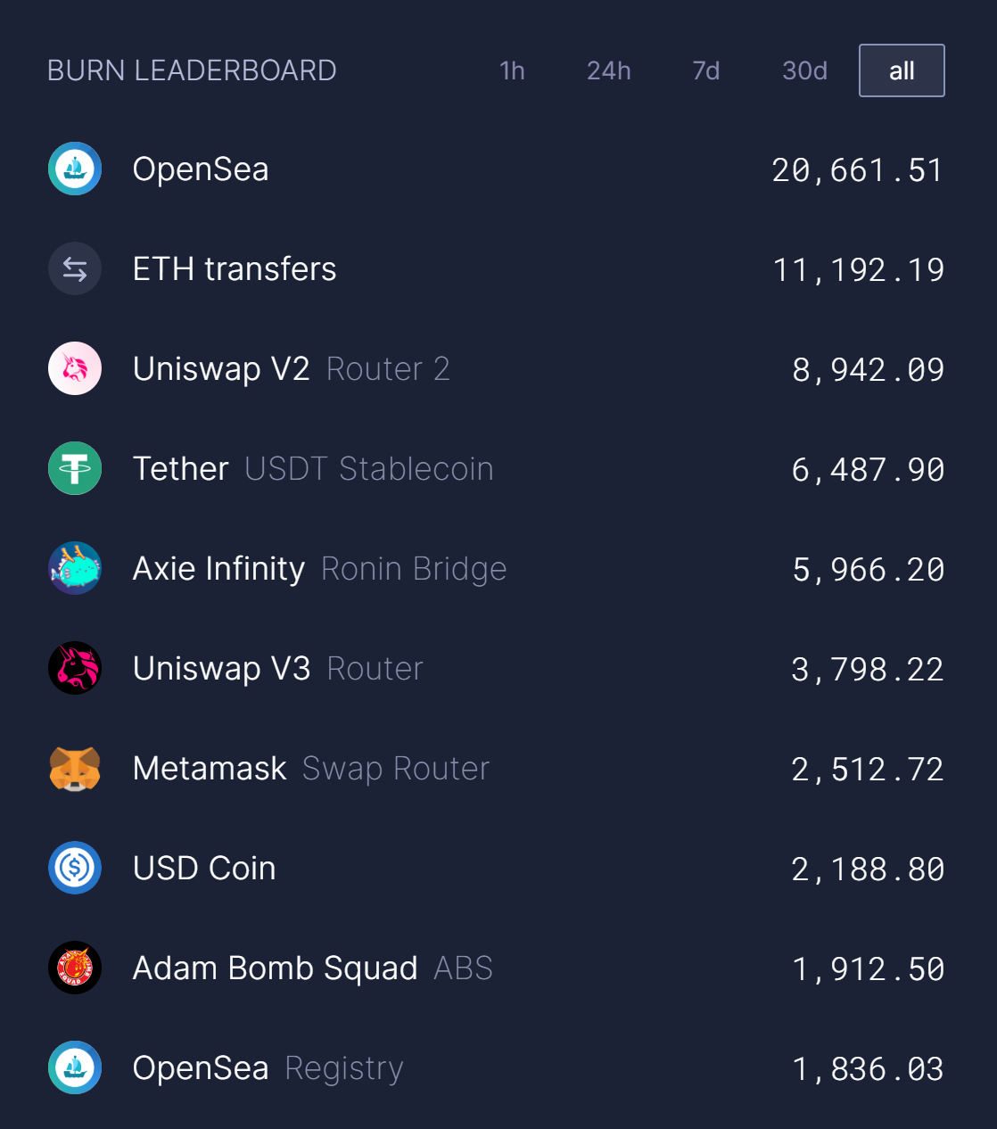Viewport: 997px width, 1129px height.
Task: Click the green Tether logo icon
Action: click(x=75, y=468)
